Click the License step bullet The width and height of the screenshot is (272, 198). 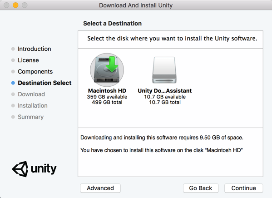tap(13, 60)
